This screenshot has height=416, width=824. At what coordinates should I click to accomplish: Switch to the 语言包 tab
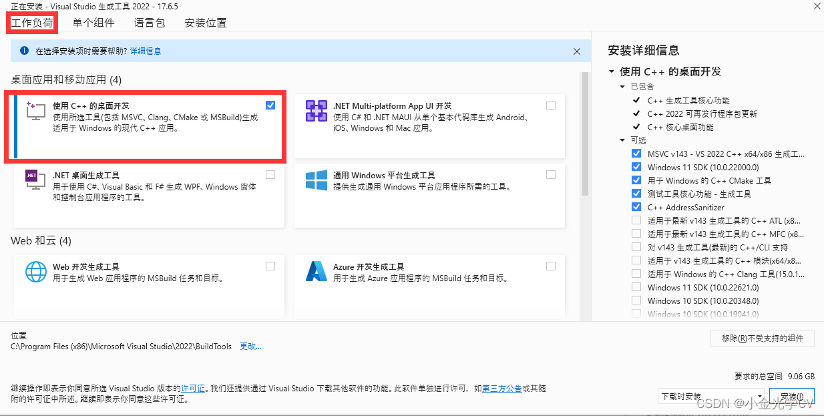click(x=150, y=23)
